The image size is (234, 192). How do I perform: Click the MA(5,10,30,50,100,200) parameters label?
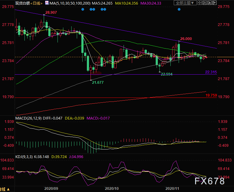[x=70, y=3]
